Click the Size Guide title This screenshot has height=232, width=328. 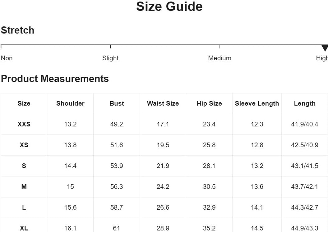(x=169, y=7)
